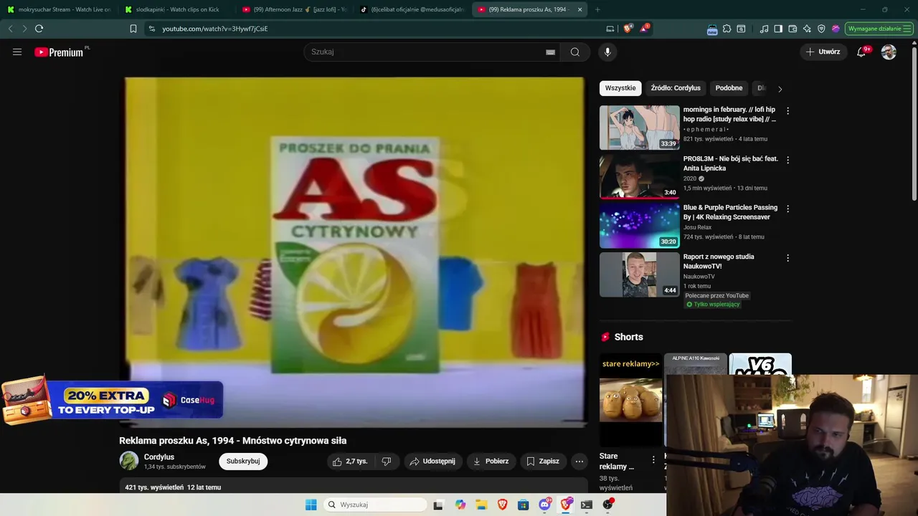Viewport: 918px width, 516px height.
Task: Open Raport z nowego studia thumbnail
Action: 640,274
